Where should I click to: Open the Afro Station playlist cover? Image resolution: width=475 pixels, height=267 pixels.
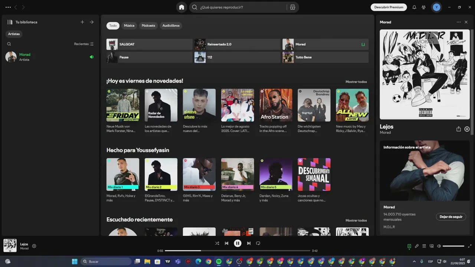[x=276, y=105]
